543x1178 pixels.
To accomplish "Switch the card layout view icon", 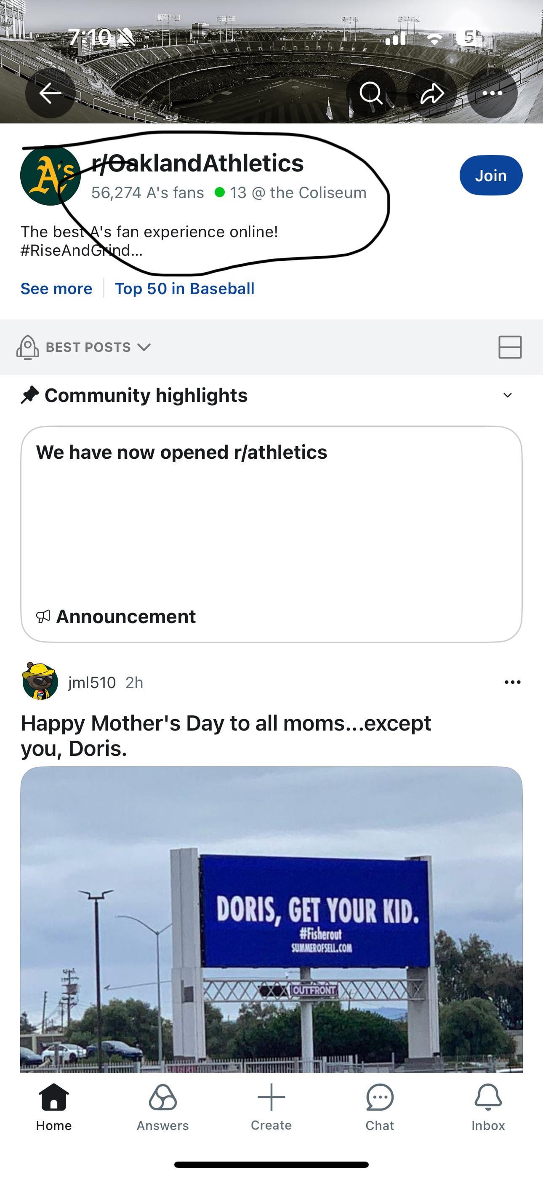I will (510, 347).
